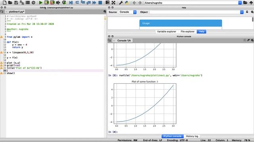Go forward with the right arrow icon
Image resolution: width=254 pixels, height=142 pixels.
pyautogui.click(x=140, y=3)
